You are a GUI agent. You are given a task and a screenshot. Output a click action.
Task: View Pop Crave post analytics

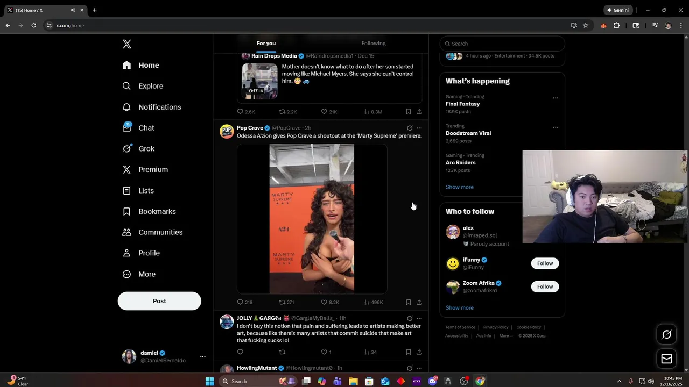[x=373, y=302]
